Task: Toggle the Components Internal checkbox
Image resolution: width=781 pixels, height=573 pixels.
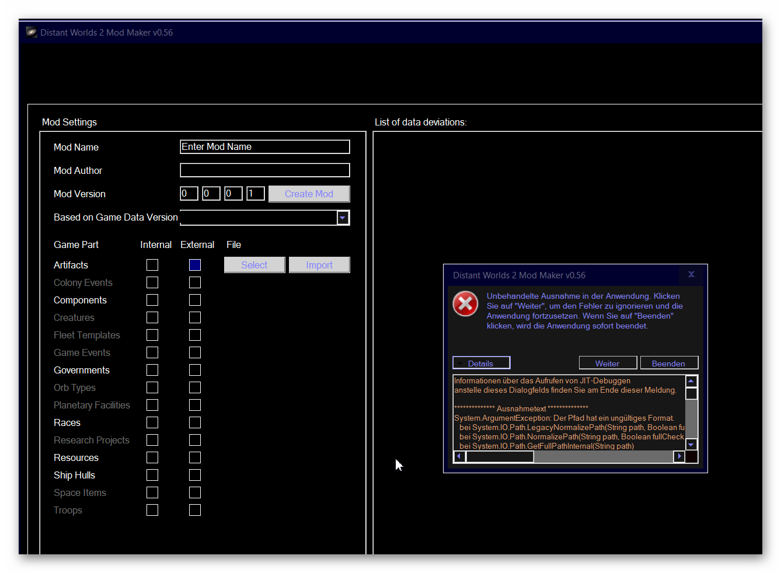Action: click(152, 300)
